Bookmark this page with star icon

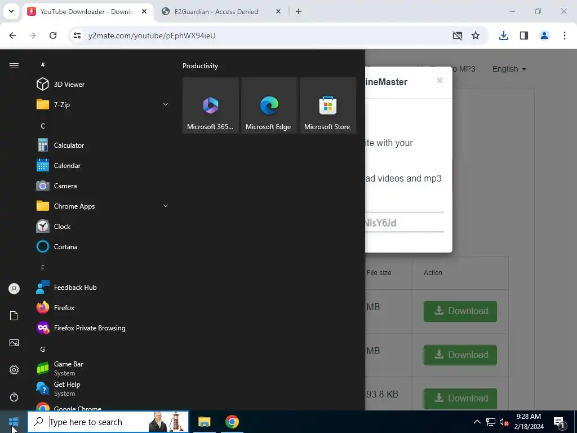pos(476,36)
